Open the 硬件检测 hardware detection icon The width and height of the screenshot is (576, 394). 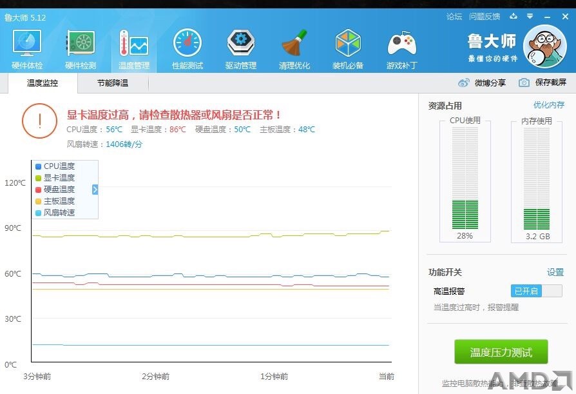pyautogui.click(x=81, y=43)
